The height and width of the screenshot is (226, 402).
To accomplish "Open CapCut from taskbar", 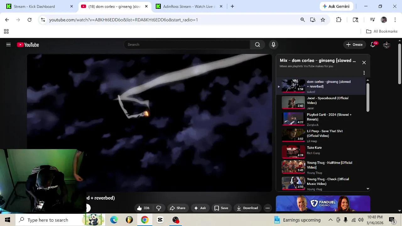I will pos(160,220).
